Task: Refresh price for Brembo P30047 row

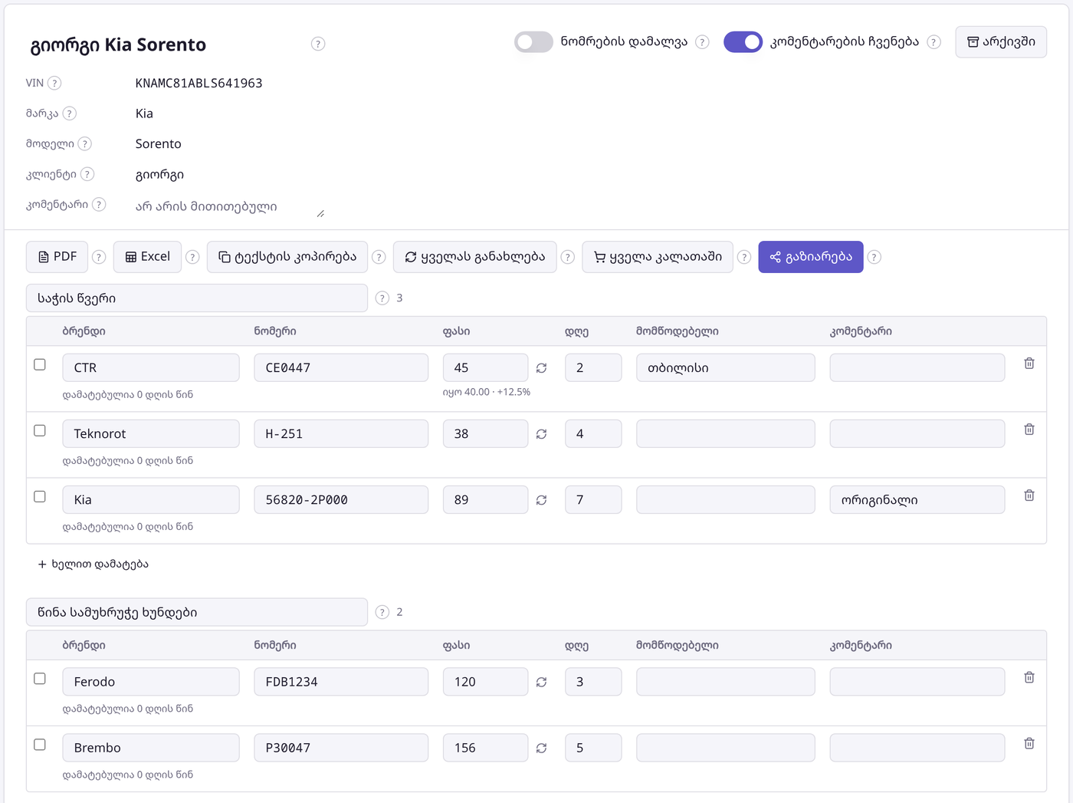Action: (541, 748)
